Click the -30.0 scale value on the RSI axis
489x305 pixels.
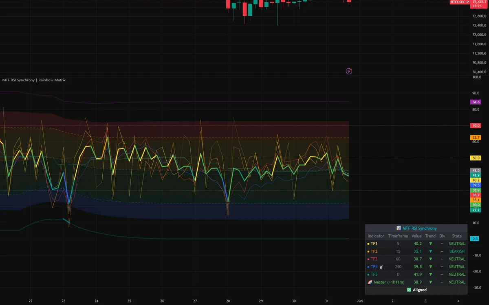(x=476, y=288)
